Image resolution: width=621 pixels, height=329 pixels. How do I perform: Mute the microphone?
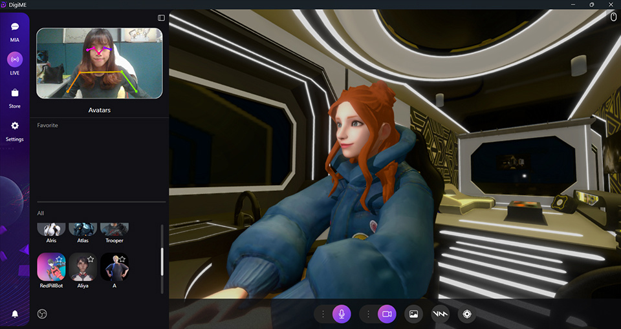point(342,314)
